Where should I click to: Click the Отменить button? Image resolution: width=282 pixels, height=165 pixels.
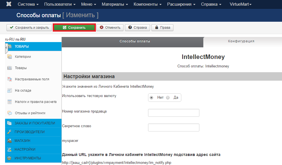pyautogui.click(x=110, y=28)
